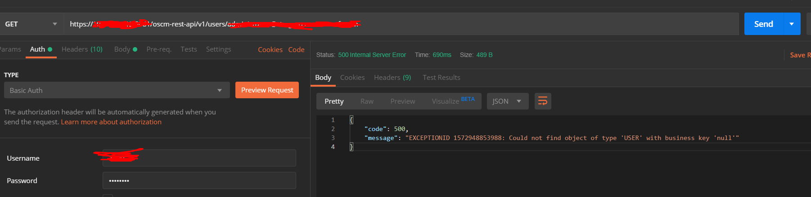Screen dimensions: 811x197
Task: Open Learn more about authorization link
Action: 111,122
